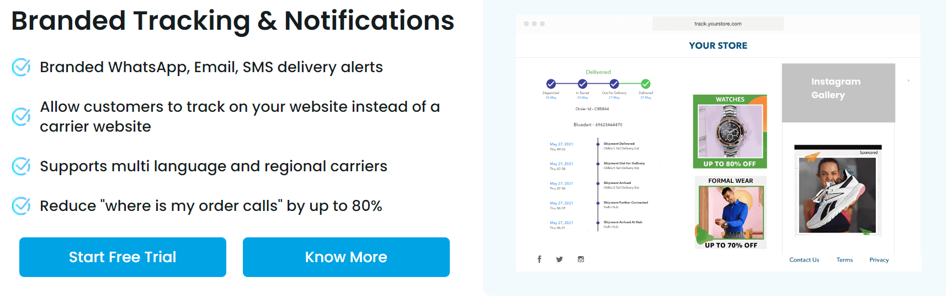
Task: Click the Instagram icon in mockup footer
Action: coord(581,259)
